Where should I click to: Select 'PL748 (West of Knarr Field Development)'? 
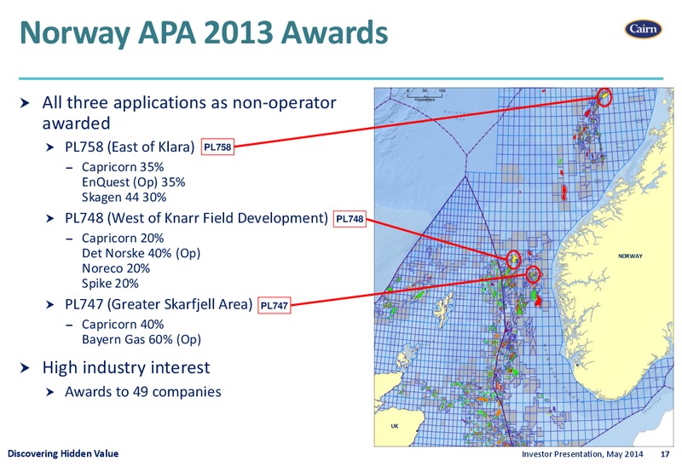[196, 218]
